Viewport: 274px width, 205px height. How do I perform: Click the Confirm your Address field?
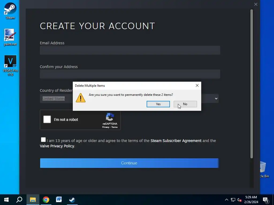tap(130, 74)
